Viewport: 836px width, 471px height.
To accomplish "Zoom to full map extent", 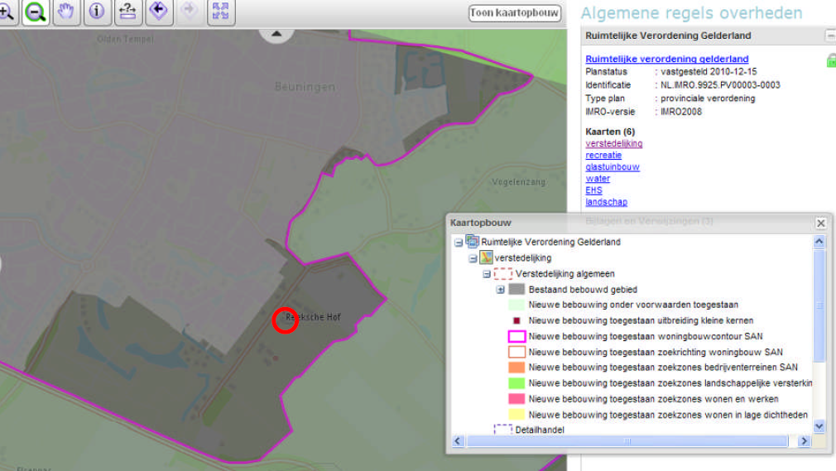I will coord(220,12).
